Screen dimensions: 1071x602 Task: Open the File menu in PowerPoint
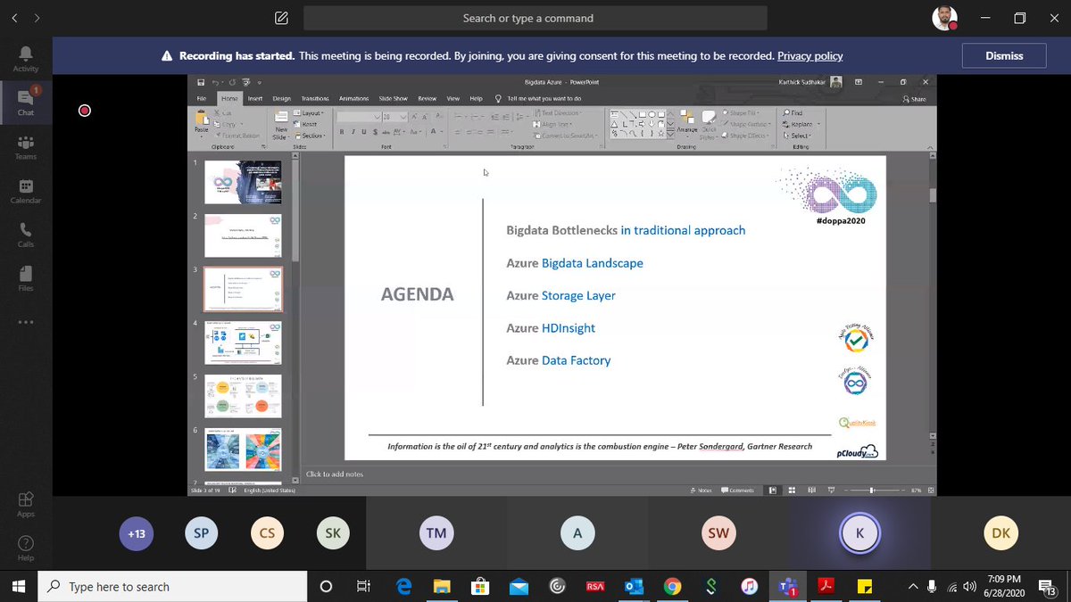tap(202, 98)
